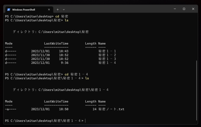Open a new tab with the plus button
201x127 pixels.
(x=58, y=10)
